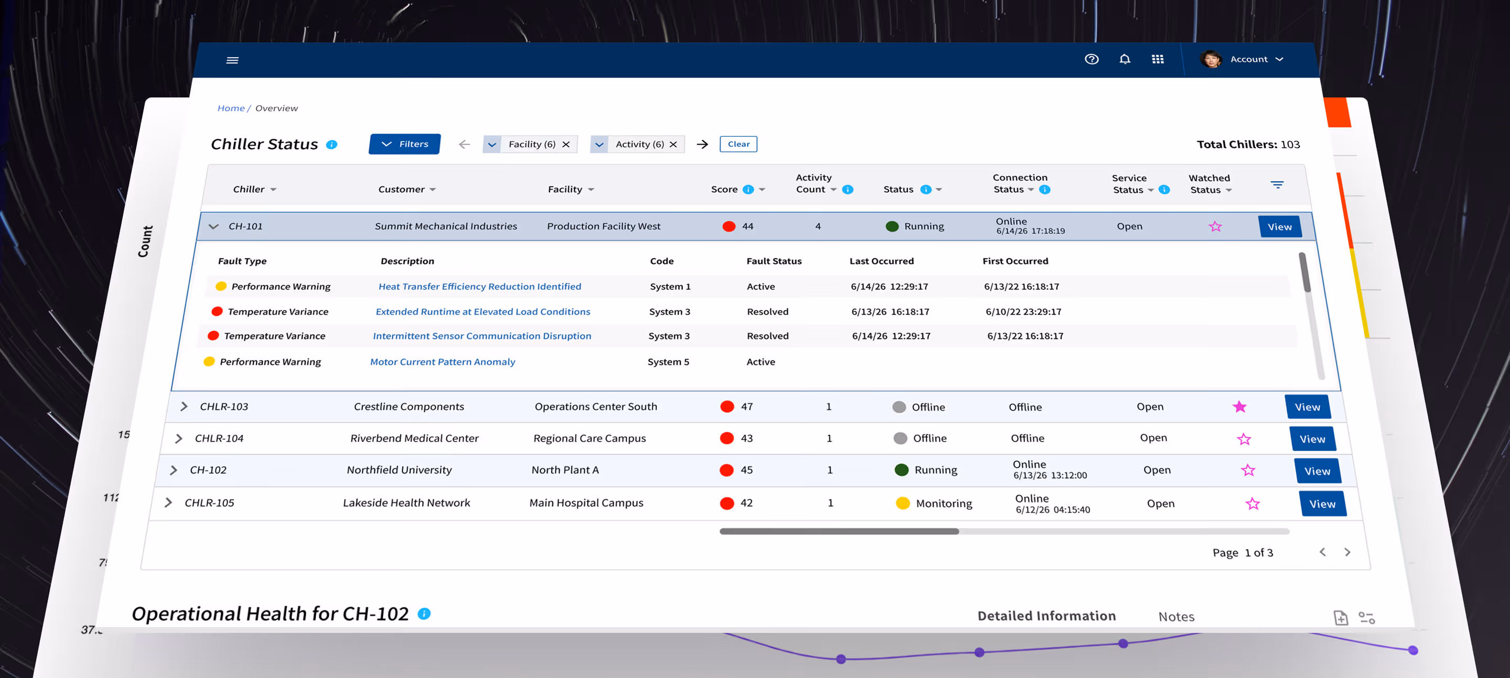This screenshot has width=1510, height=678.
Task: Click Status column info icon
Action: 925,189
